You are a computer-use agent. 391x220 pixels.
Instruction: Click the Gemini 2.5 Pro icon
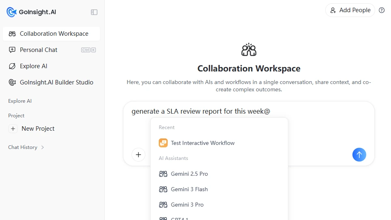coord(163,174)
